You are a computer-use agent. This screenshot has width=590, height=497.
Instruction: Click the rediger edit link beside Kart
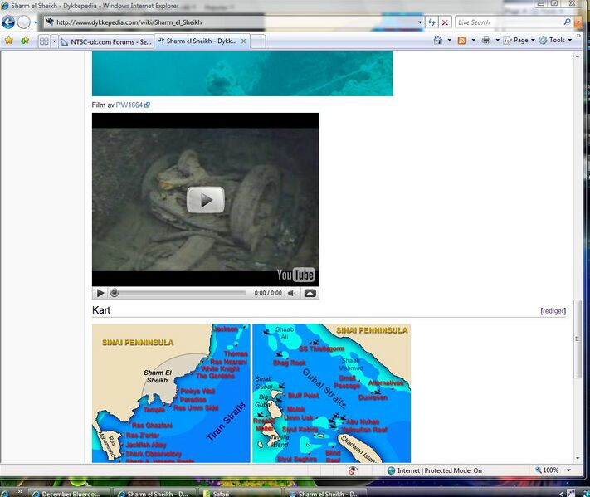click(553, 311)
